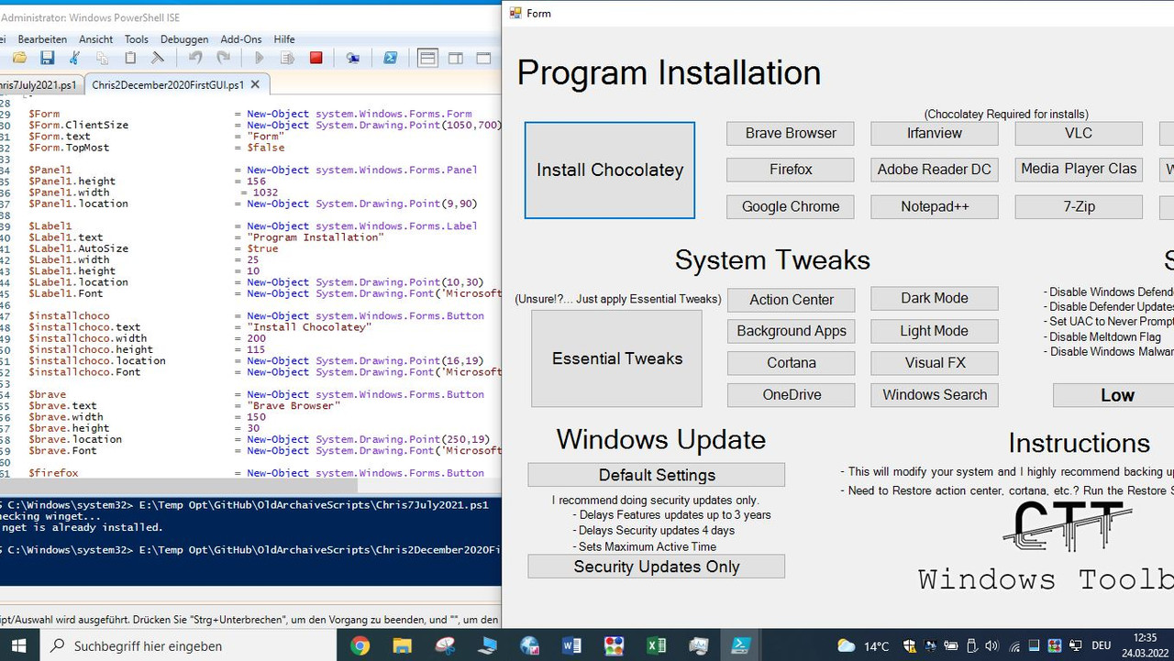Open the Hilfe menu
Viewport: 1174px width, 661px height.
click(284, 39)
